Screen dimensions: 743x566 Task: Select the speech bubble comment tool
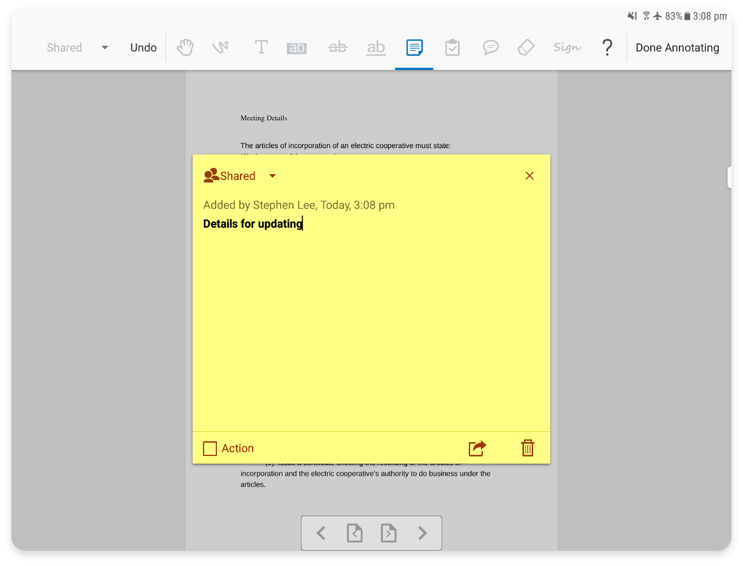click(490, 48)
